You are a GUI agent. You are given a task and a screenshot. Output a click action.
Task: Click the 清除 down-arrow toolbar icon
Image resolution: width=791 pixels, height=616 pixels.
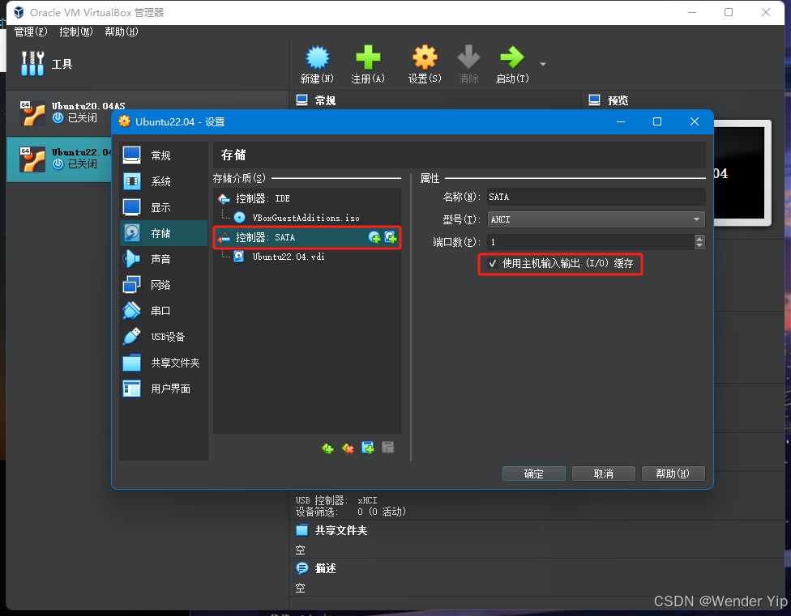tap(468, 65)
